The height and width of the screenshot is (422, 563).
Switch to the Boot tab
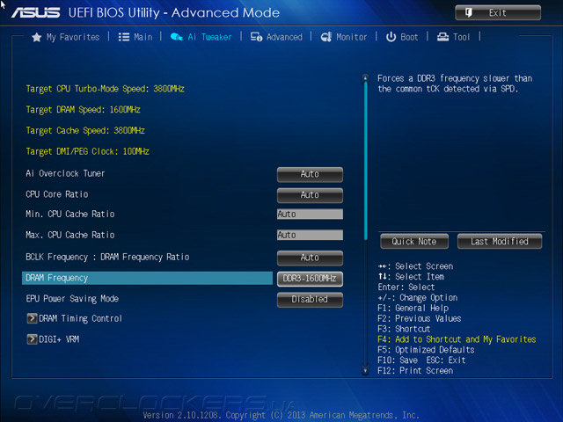(x=402, y=37)
